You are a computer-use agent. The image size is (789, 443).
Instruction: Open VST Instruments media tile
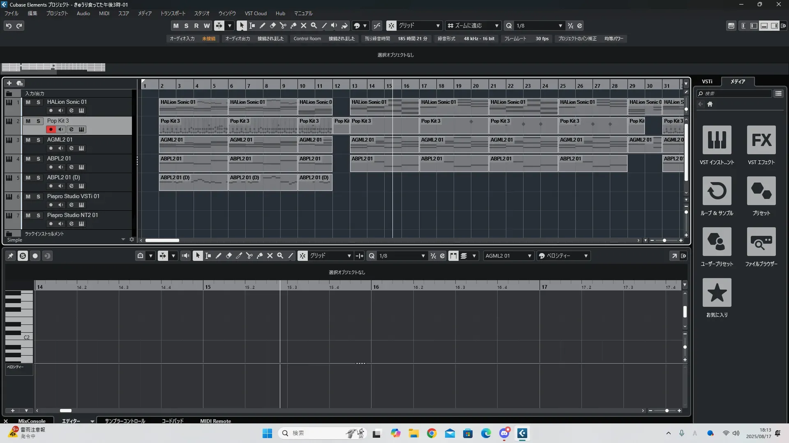[717, 140]
